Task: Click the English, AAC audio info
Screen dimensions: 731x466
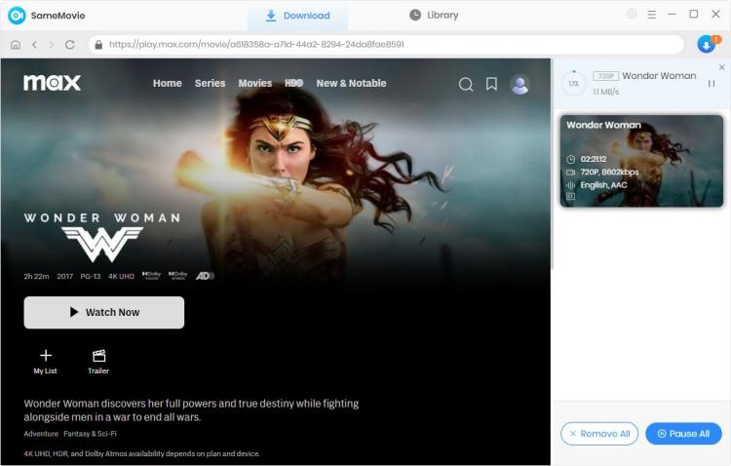Action: 603,185
